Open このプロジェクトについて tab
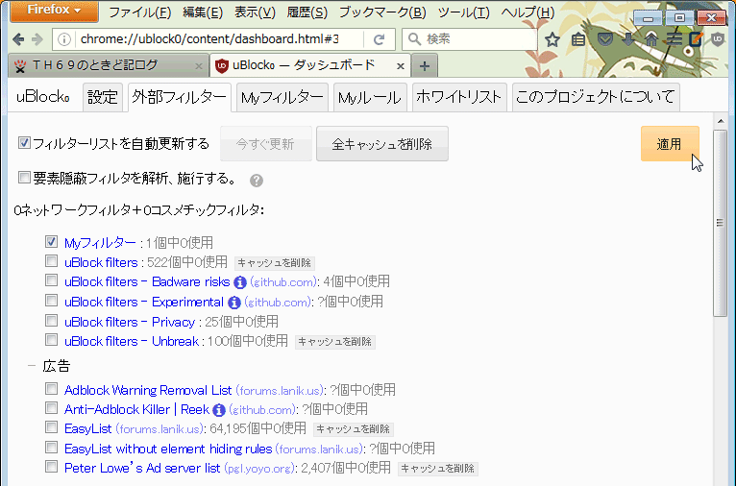This screenshot has width=736, height=486. pyautogui.click(x=596, y=97)
